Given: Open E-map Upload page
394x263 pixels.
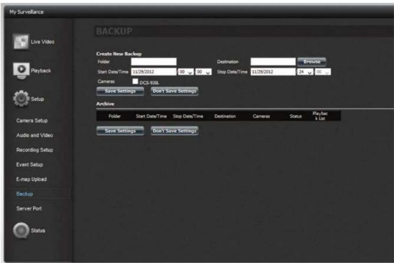Looking at the screenshot, I should pyautogui.click(x=31, y=179).
